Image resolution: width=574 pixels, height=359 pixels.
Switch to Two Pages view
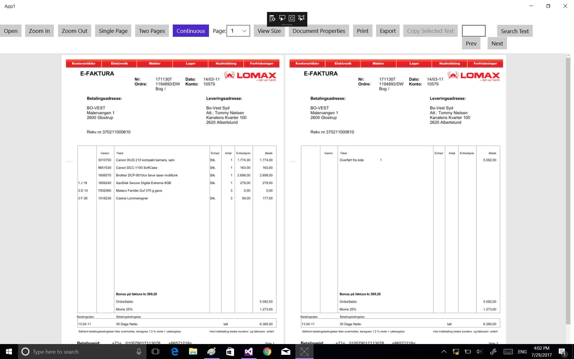pyautogui.click(x=152, y=31)
